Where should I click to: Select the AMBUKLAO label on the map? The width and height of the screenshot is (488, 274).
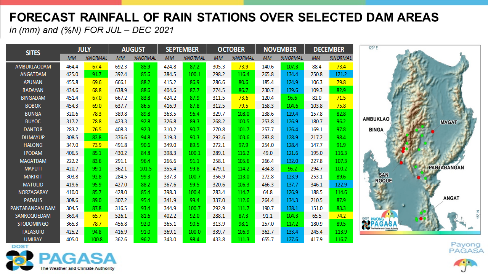pos(376,119)
